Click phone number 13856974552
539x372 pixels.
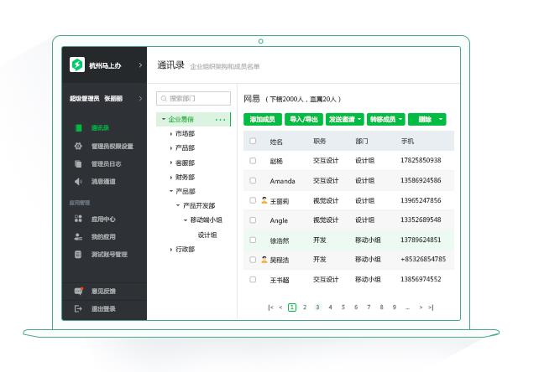[421, 279]
